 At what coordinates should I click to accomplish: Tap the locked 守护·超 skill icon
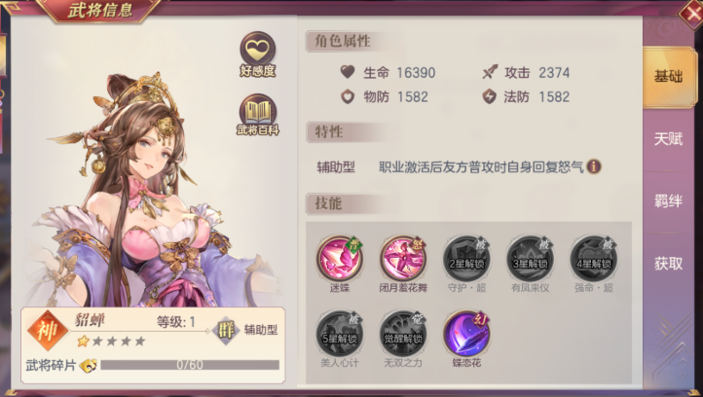pos(466,259)
